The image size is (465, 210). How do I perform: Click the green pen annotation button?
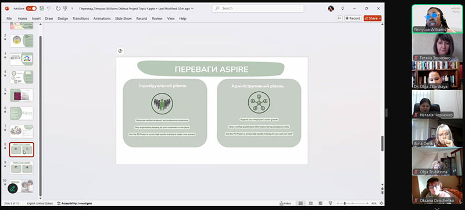point(12,189)
